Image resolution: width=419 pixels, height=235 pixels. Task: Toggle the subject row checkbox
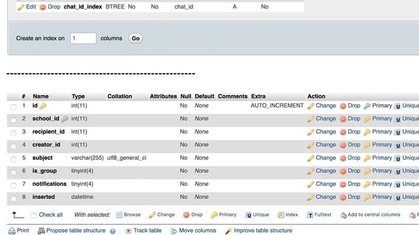coord(13,159)
